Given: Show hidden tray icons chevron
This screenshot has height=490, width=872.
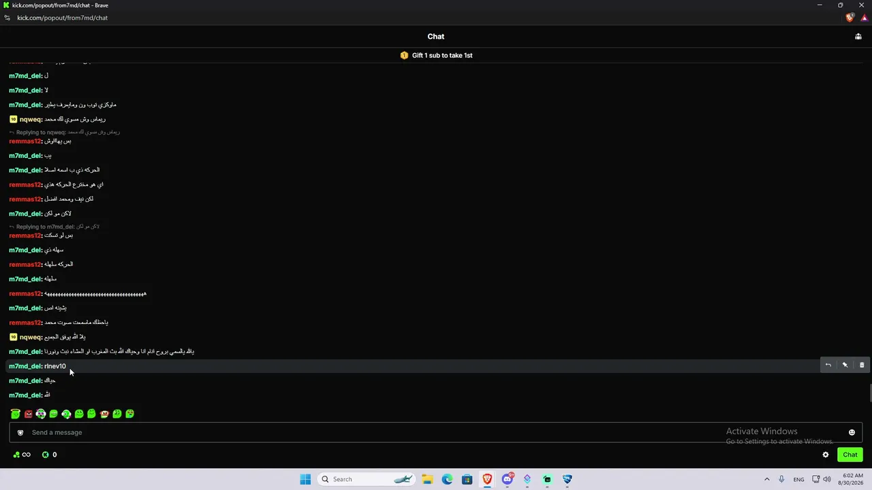Looking at the screenshot, I should (x=766, y=479).
